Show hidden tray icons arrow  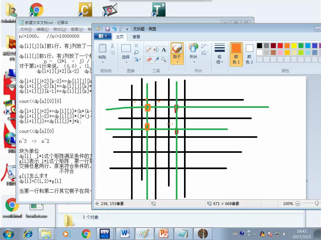pyautogui.click(x=255, y=234)
